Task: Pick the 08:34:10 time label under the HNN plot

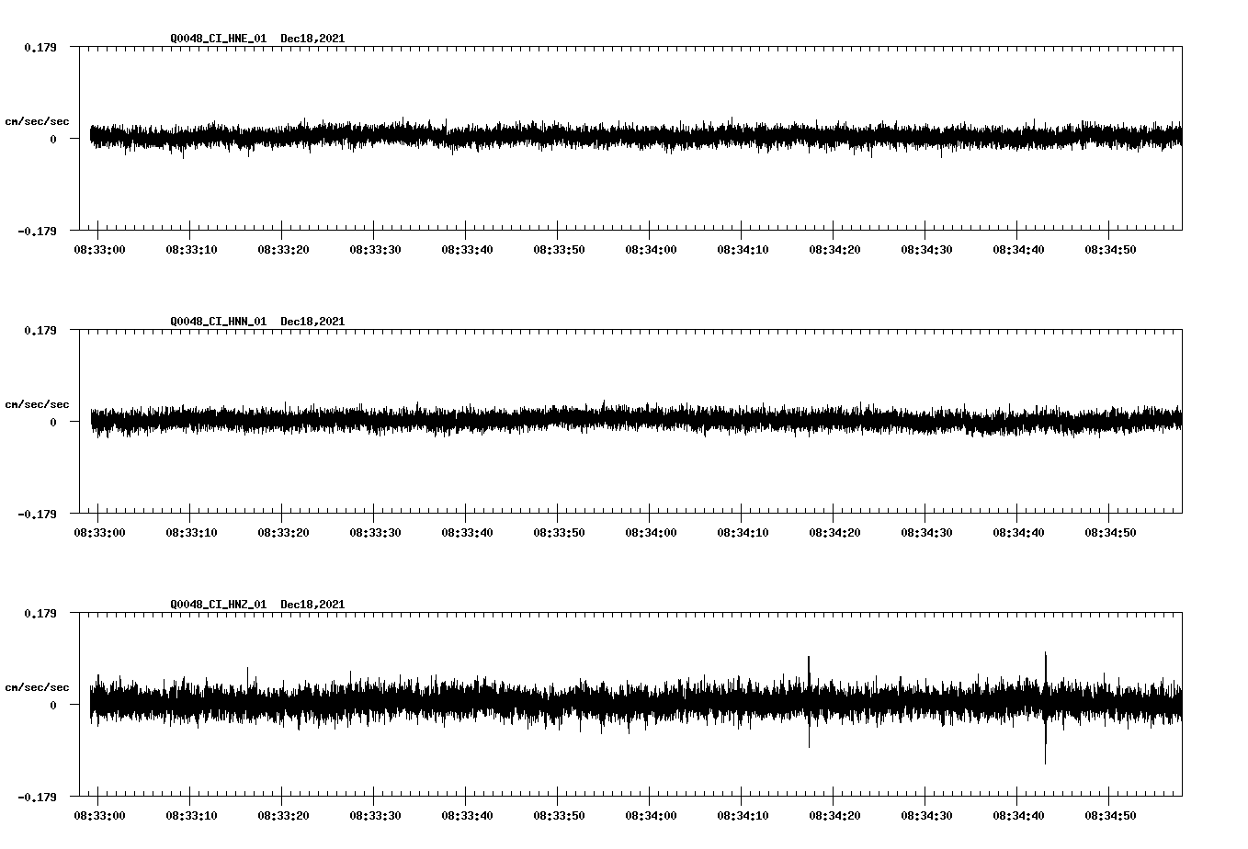Action: click(x=743, y=532)
